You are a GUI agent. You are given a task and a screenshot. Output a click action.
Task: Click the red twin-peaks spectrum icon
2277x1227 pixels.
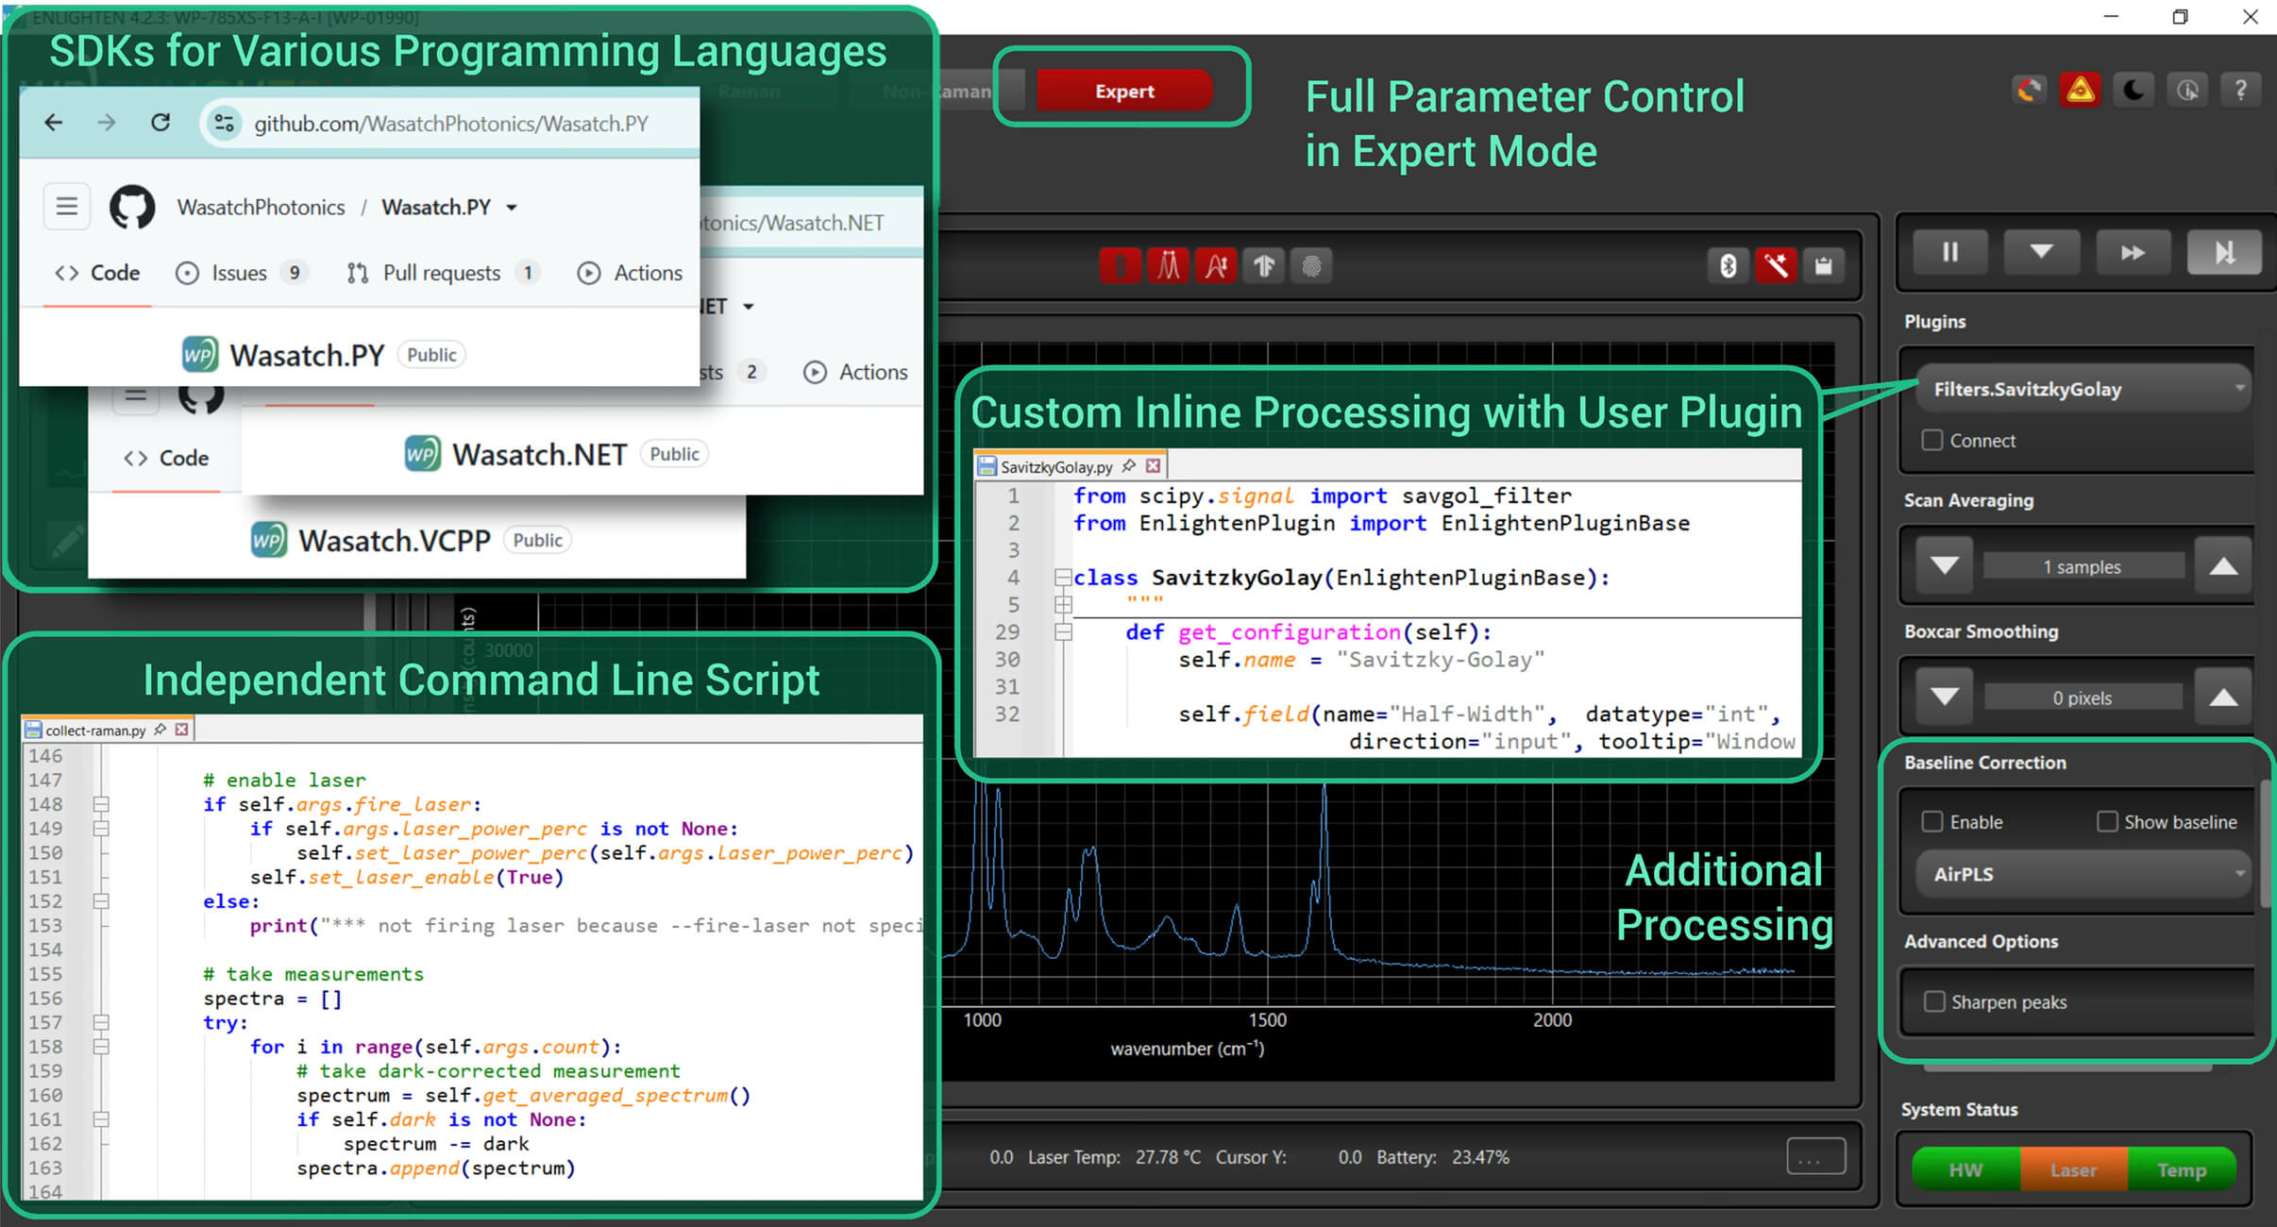coord(1169,266)
